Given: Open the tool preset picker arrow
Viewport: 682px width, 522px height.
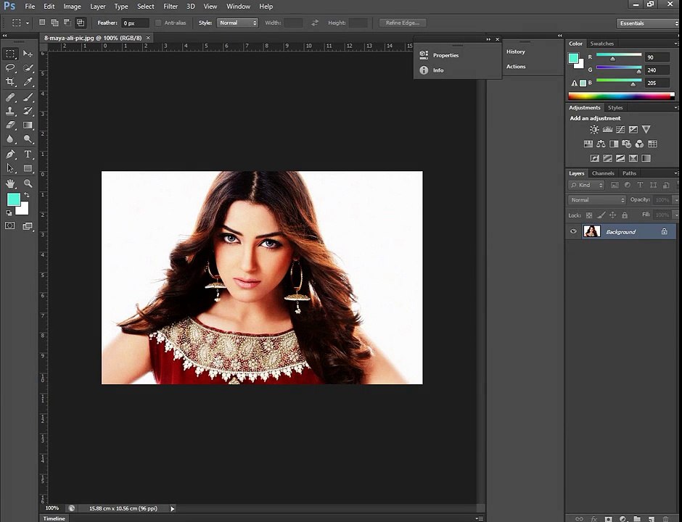Looking at the screenshot, I should (28, 22).
